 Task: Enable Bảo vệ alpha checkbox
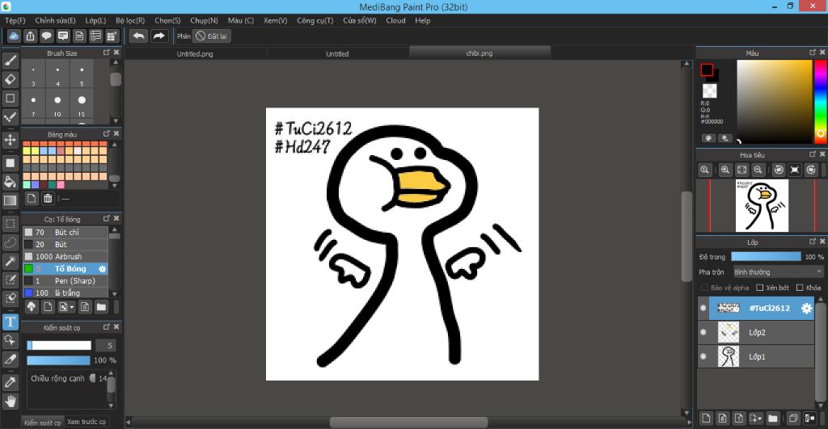coord(704,288)
